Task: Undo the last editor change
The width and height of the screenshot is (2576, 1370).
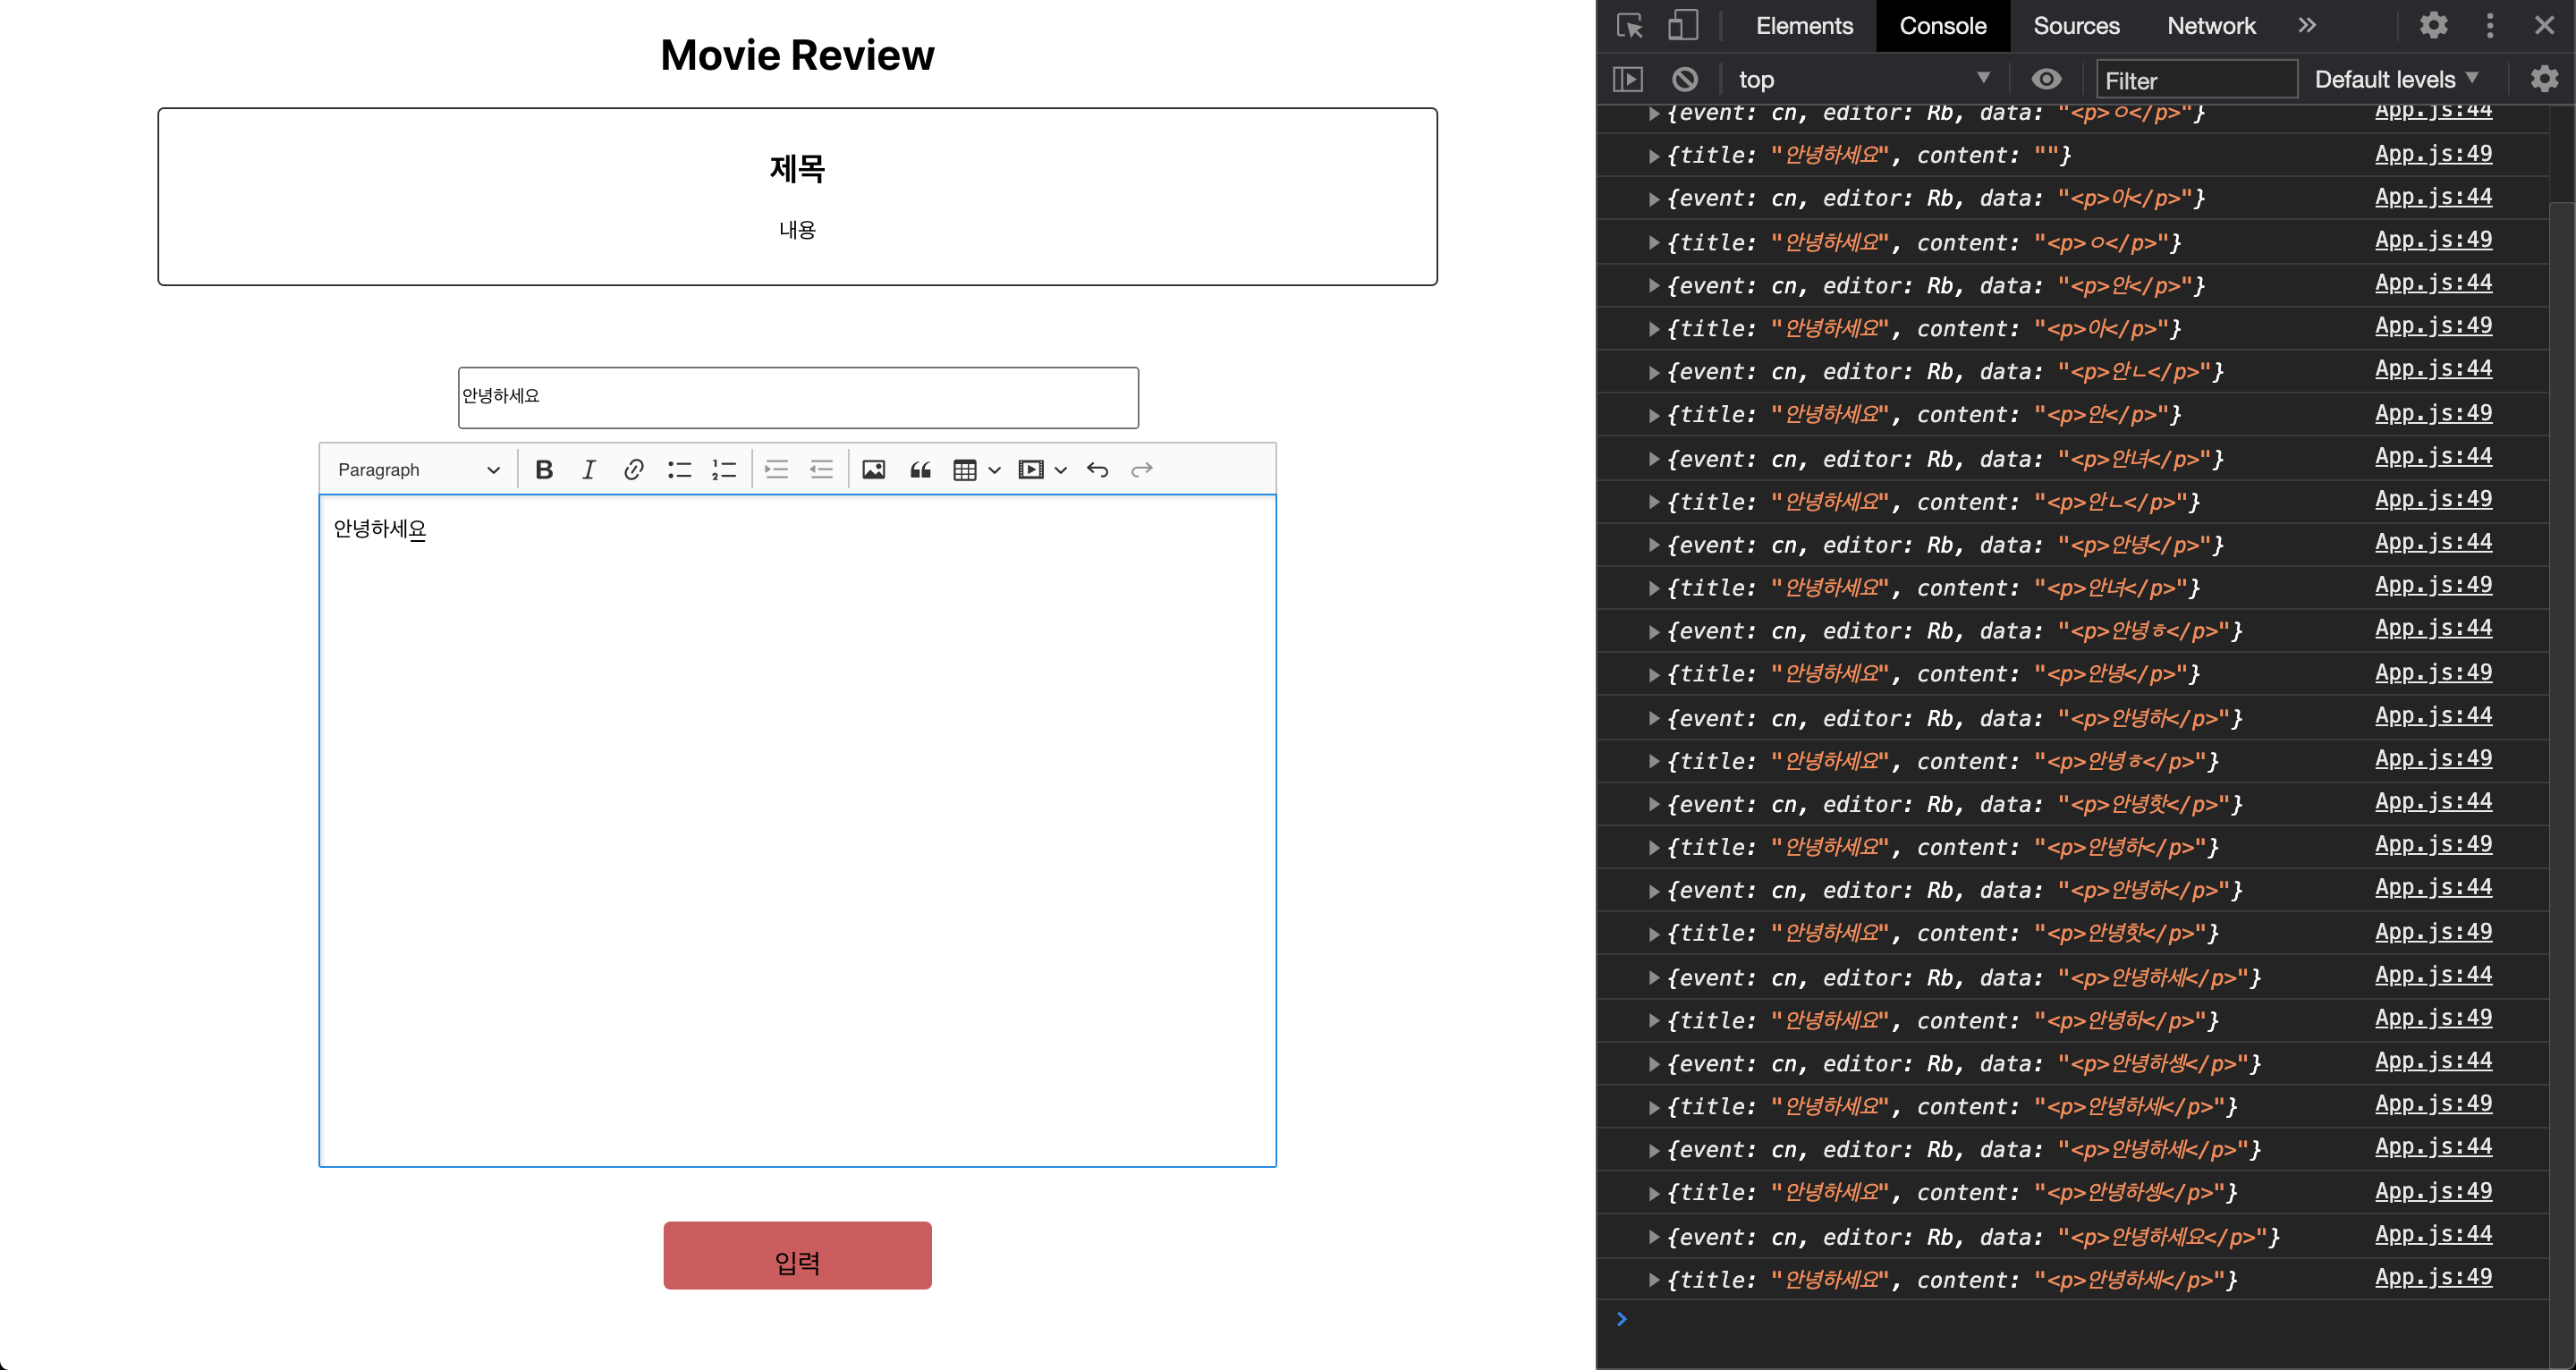Action: point(1097,470)
